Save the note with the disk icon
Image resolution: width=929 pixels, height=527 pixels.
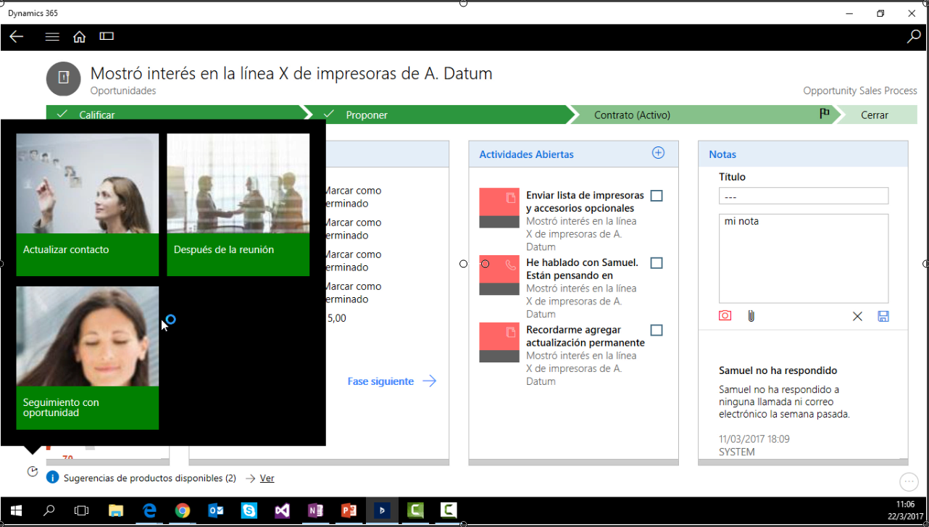[883, 316]
